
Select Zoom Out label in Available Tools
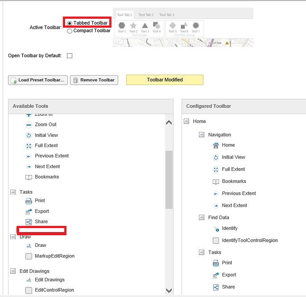[x=45, y=125]
